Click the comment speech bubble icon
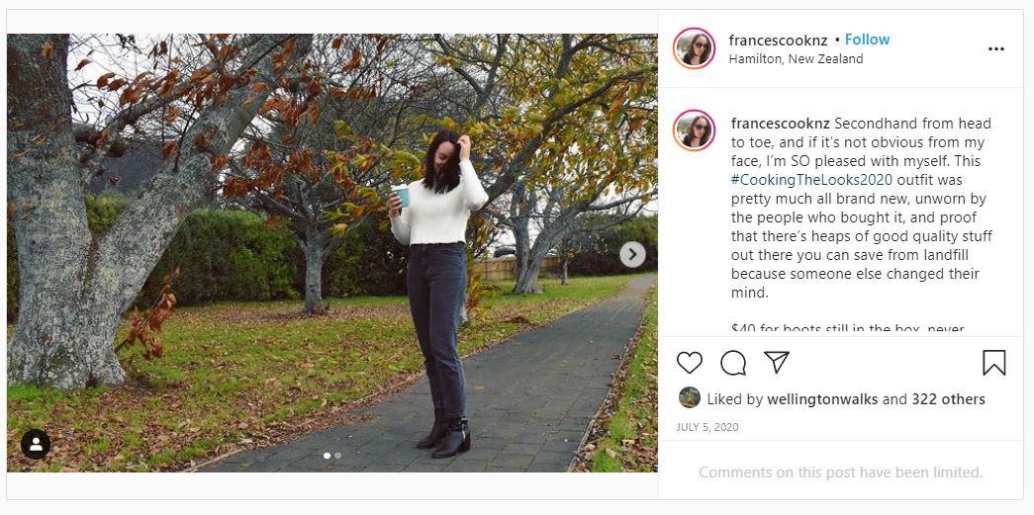 (733, 363)
